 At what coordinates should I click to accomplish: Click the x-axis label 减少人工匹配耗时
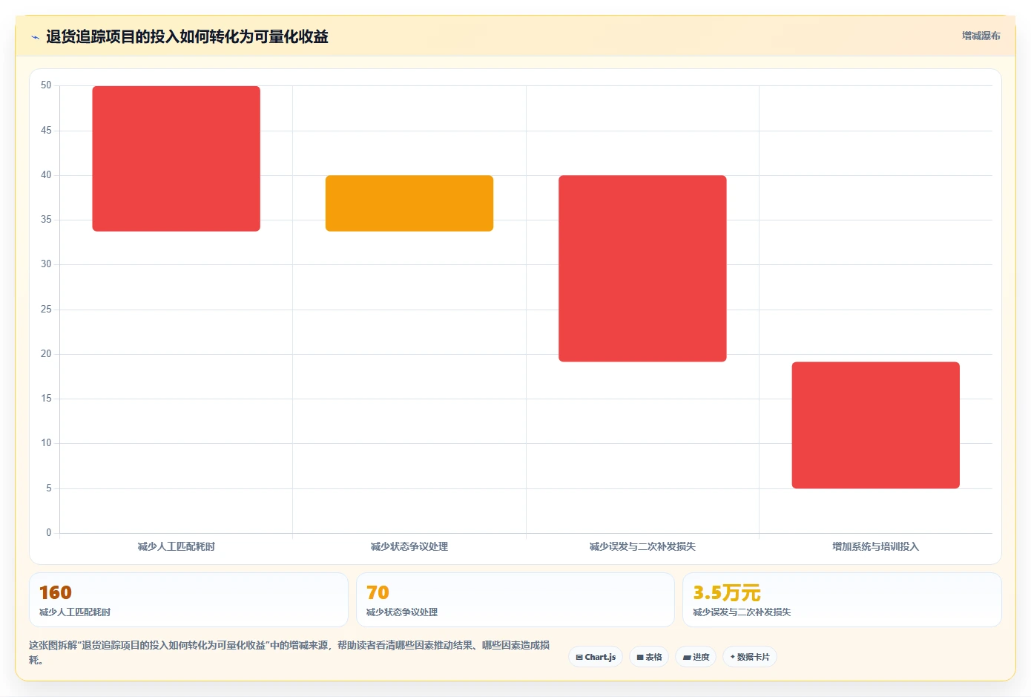click(x=177, y=546)
